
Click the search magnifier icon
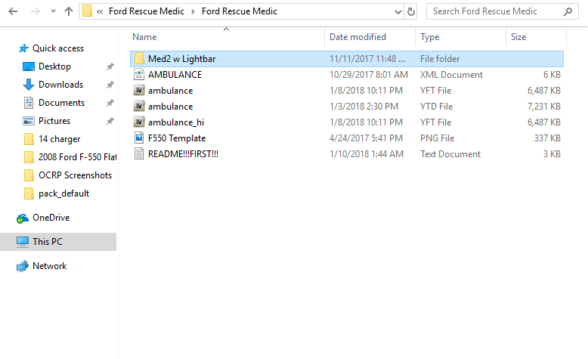(568, 11)
